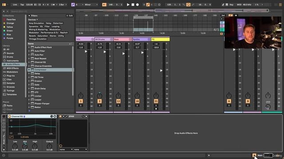Open the first none dropdown under SPAN
The width and height of the screenshot is (284, 159).
tap(66, 149)
